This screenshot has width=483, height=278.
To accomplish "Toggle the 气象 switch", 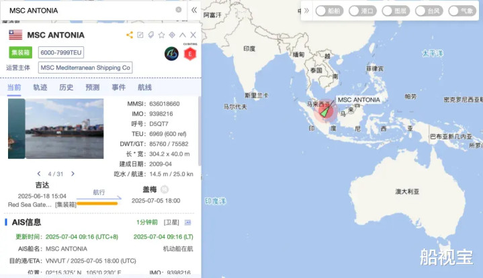I will coord(462,11).
